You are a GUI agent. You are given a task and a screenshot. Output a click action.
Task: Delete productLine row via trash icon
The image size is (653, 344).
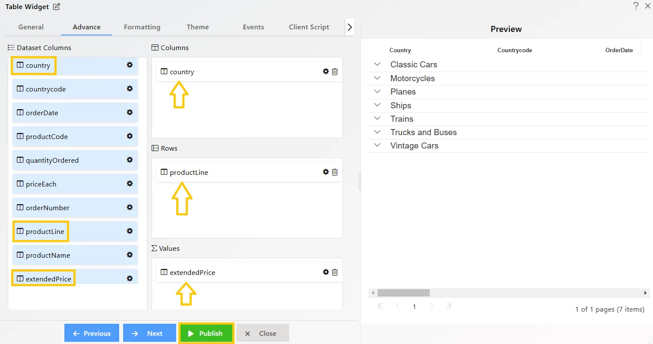click(335, 172)
